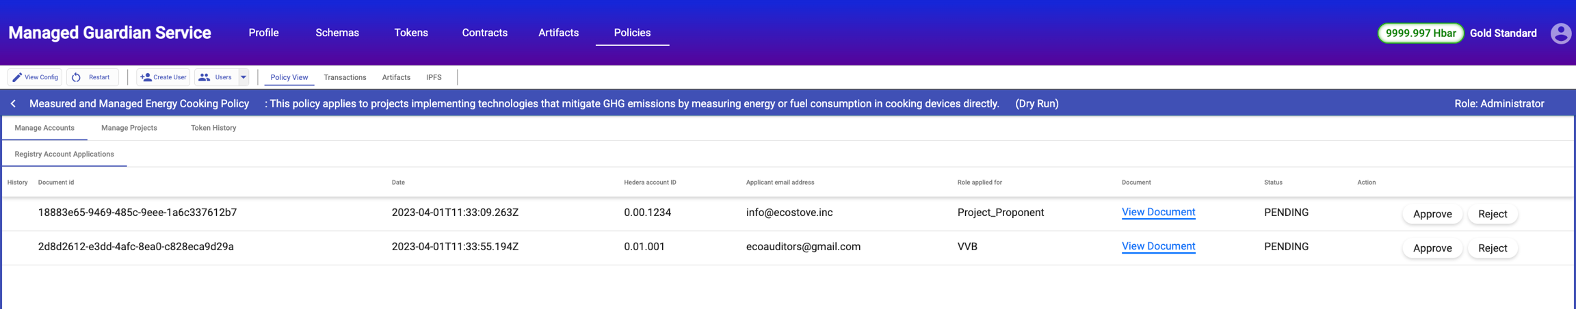The height and width of the screenshot is (309, 1576).
Task: Open View Document for ecoauditors@gmail.com
Action: 1158,246
